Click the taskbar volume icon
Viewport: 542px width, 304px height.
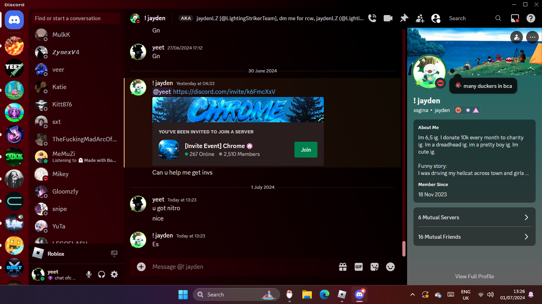(490, 294)
